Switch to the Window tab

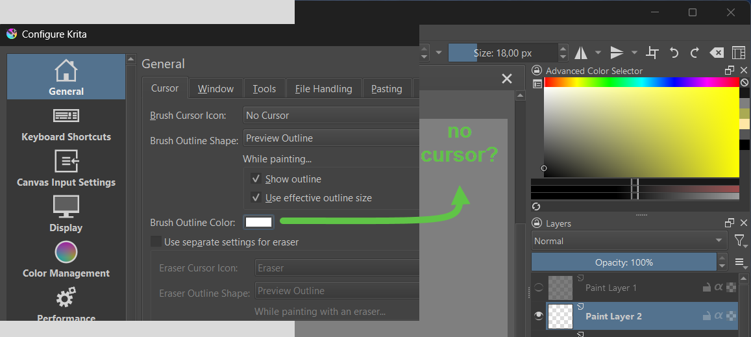pyautogui.click(x=215, y=88)
